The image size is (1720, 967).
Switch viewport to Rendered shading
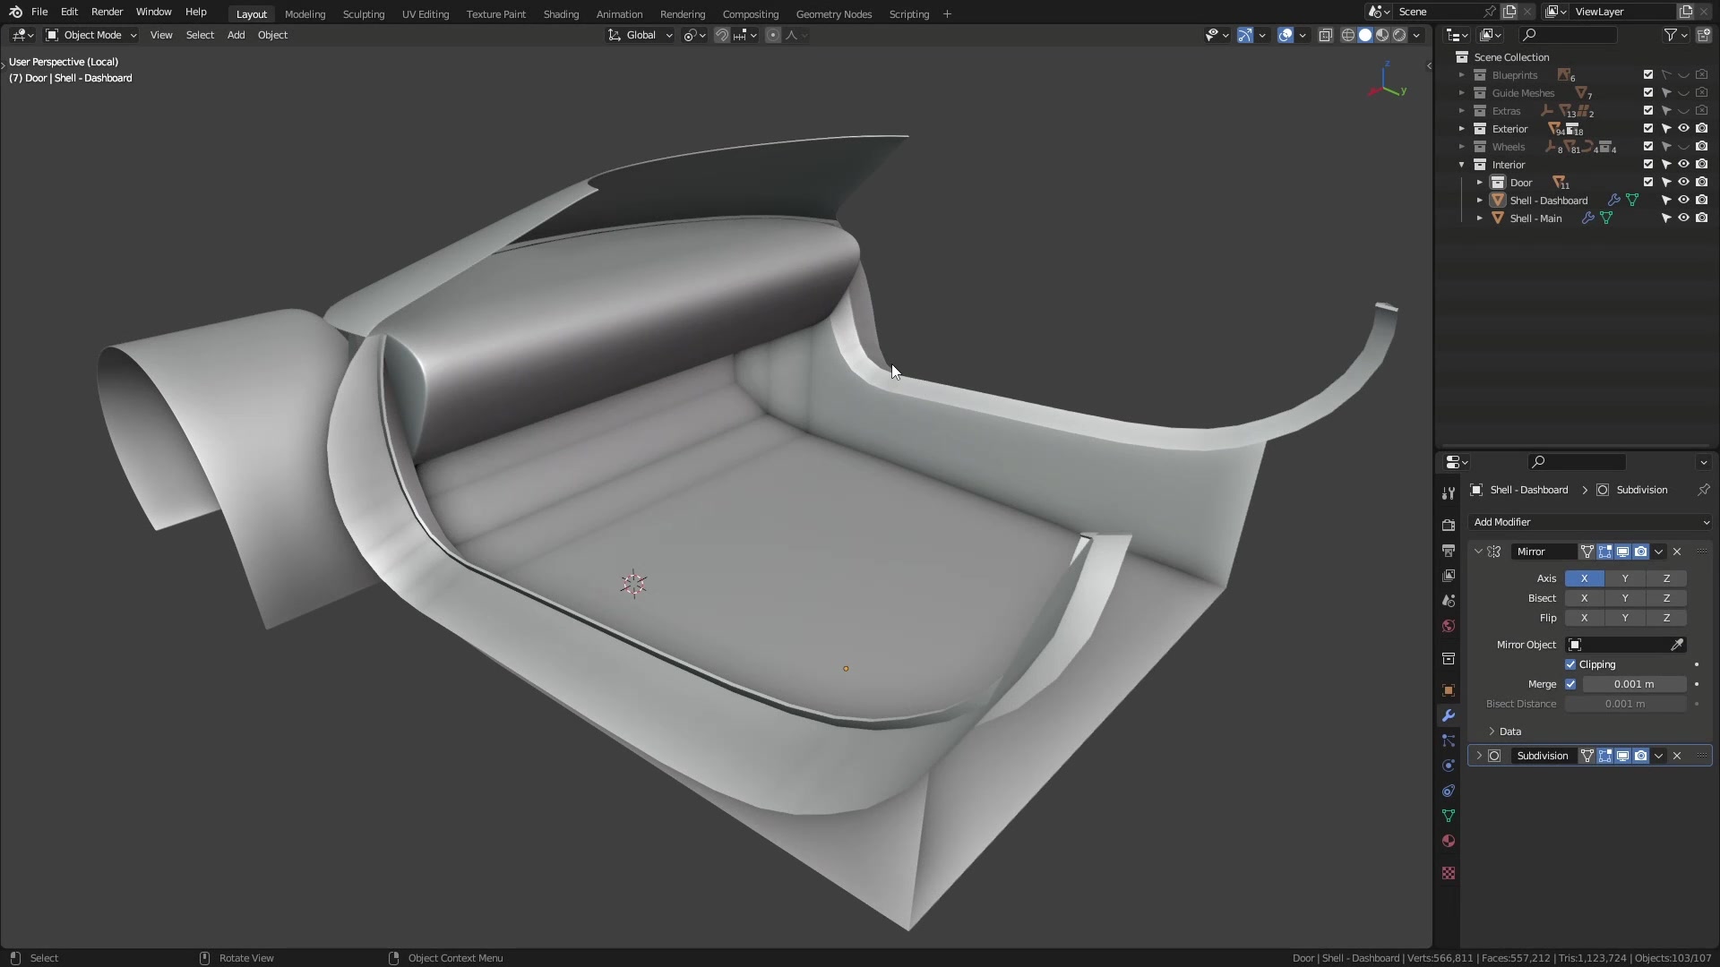[1399, 35]
